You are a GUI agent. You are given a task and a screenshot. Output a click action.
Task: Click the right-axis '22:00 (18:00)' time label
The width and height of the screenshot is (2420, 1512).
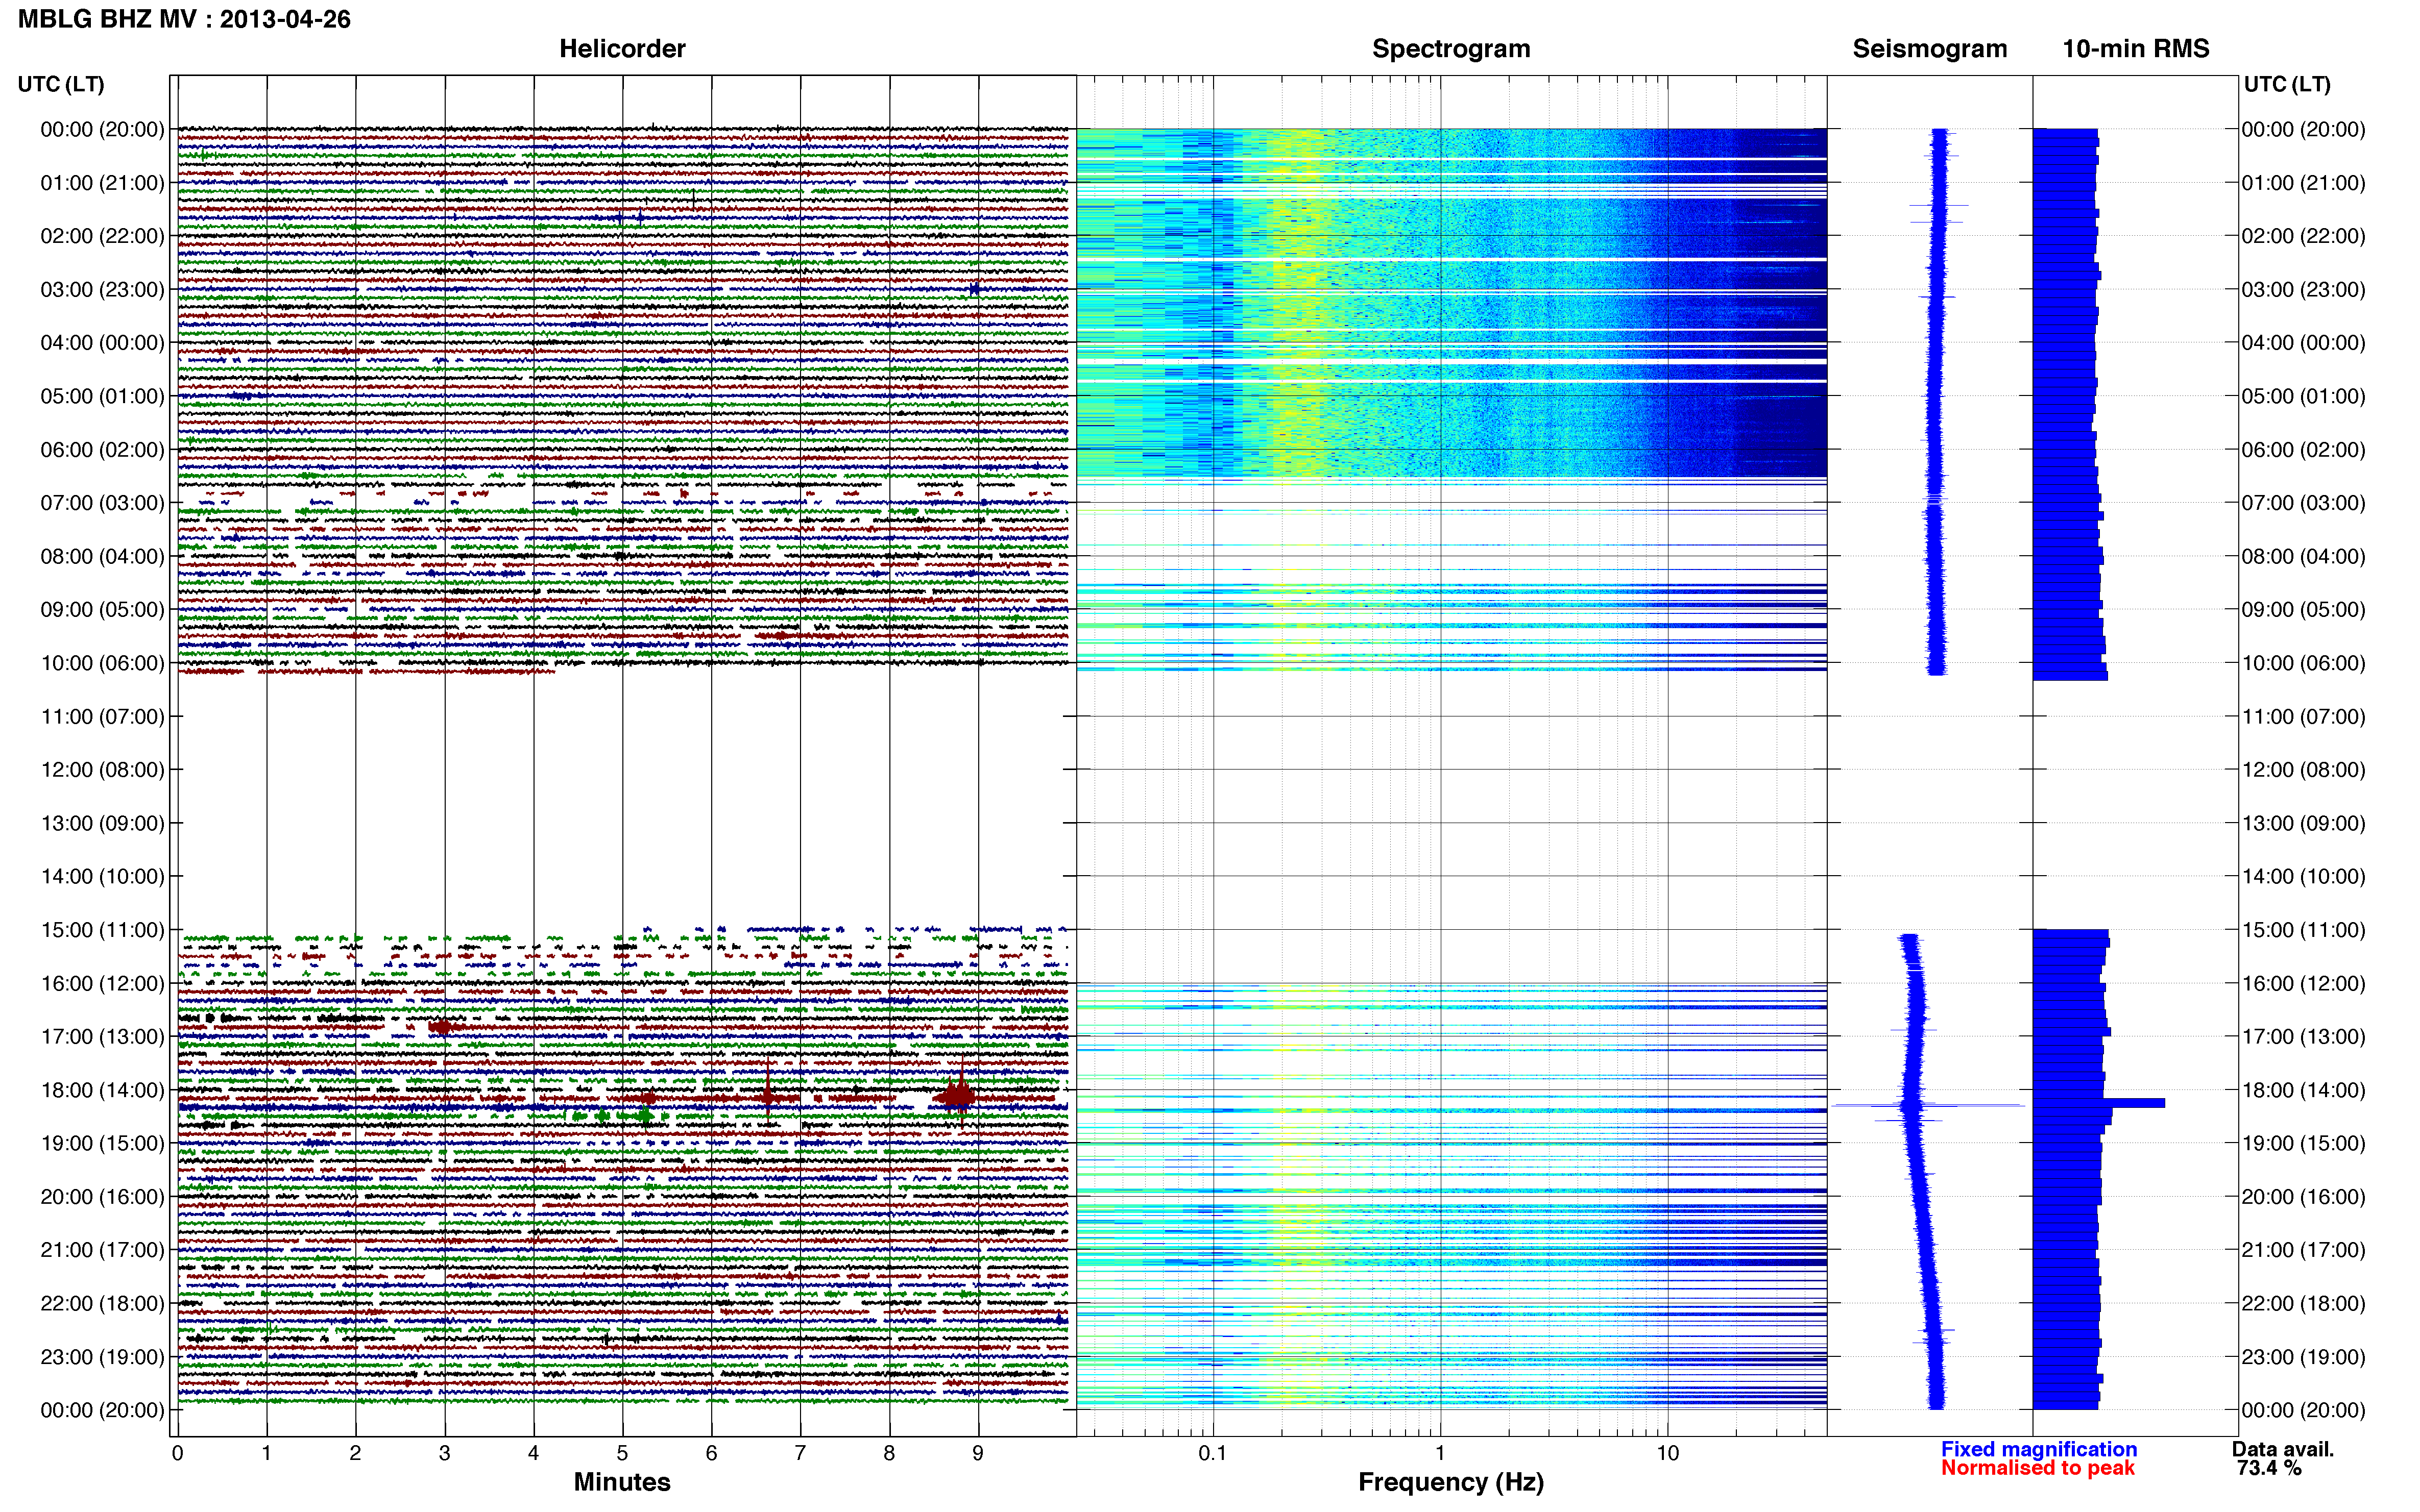tap(2304, 1303)
